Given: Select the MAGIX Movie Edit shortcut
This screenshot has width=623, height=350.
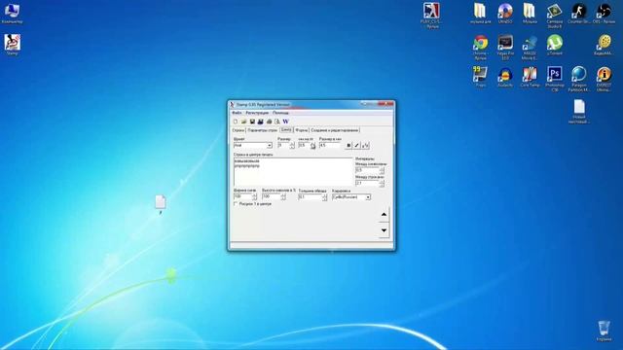Looking at the screenshot, I should [x=530, y=47].
